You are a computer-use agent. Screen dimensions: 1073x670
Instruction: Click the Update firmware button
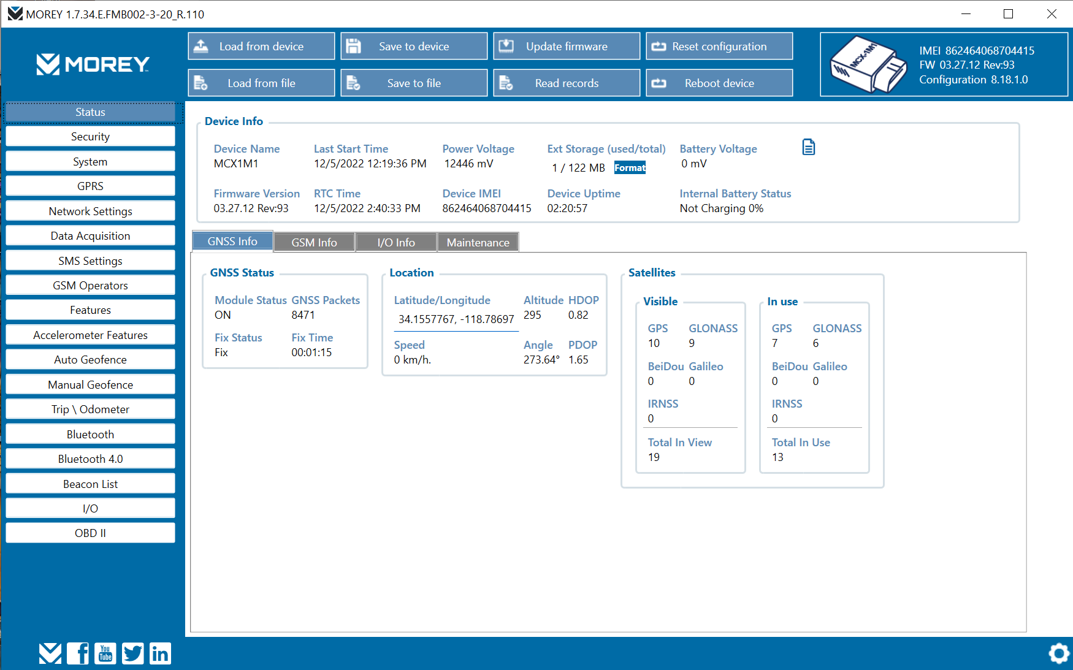click(567, 46)
